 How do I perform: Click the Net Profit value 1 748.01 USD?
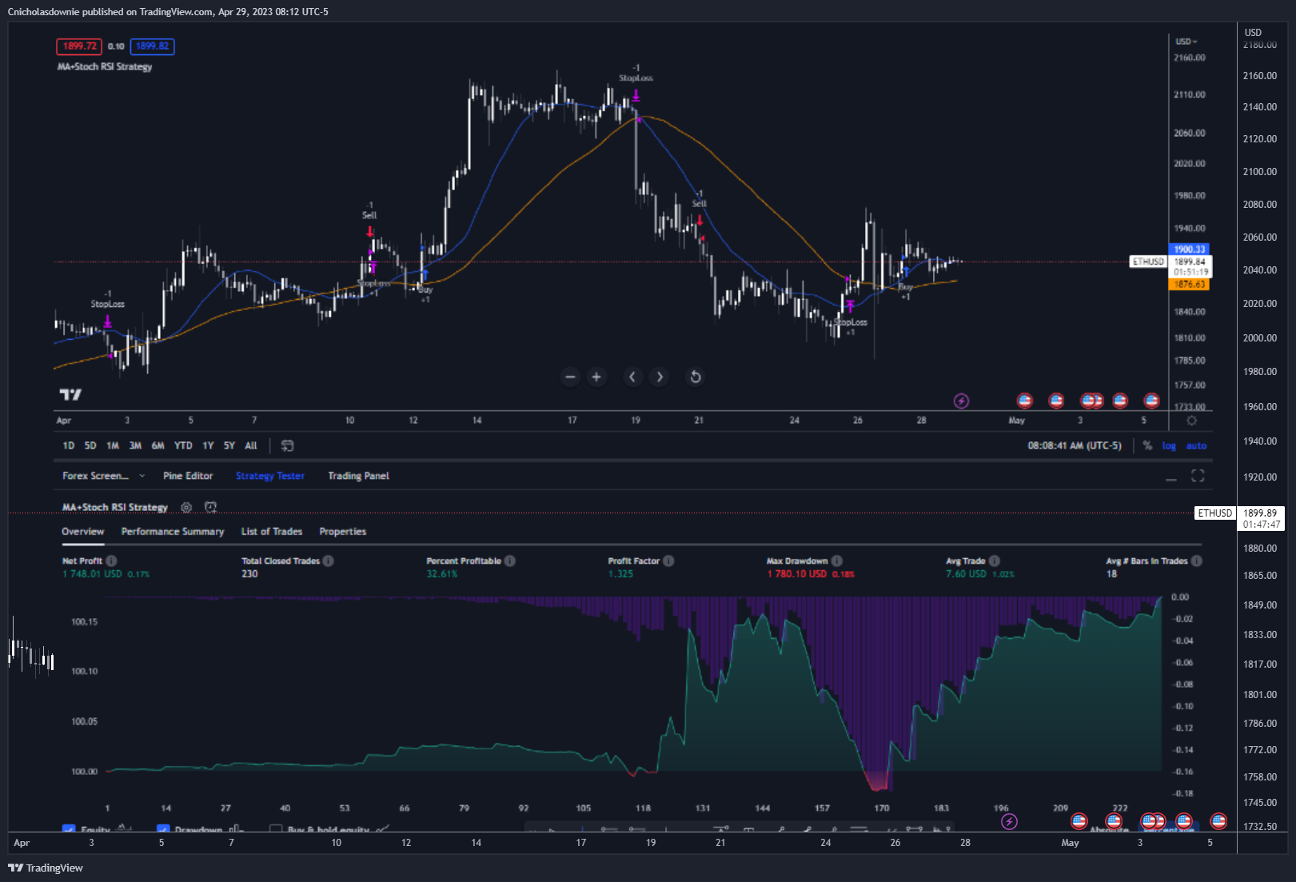click(92, 574)
